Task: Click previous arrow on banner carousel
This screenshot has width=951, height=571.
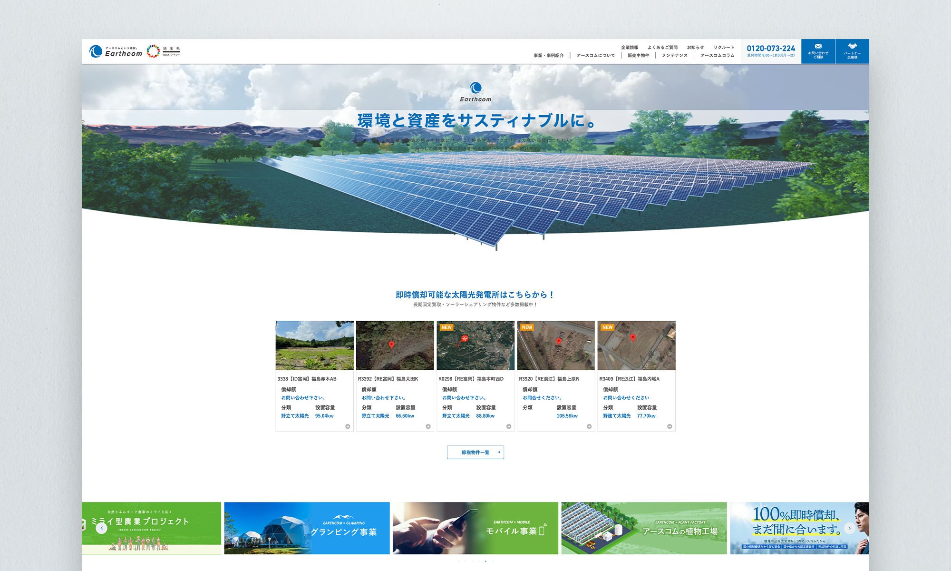Action: click(x=101, y=528)
